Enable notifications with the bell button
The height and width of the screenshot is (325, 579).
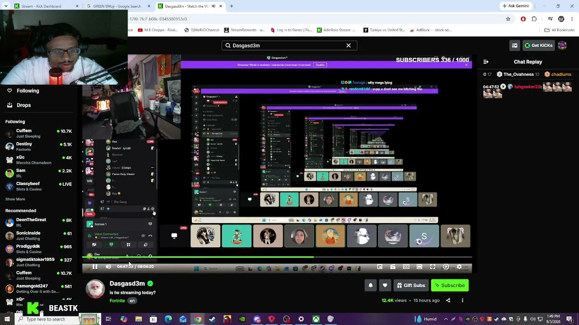tap(370, 285)
